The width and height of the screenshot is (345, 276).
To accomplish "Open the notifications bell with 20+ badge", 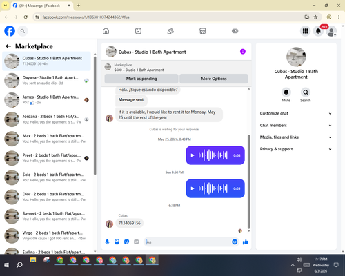I will pyautogui.click(x=318, y=31).
